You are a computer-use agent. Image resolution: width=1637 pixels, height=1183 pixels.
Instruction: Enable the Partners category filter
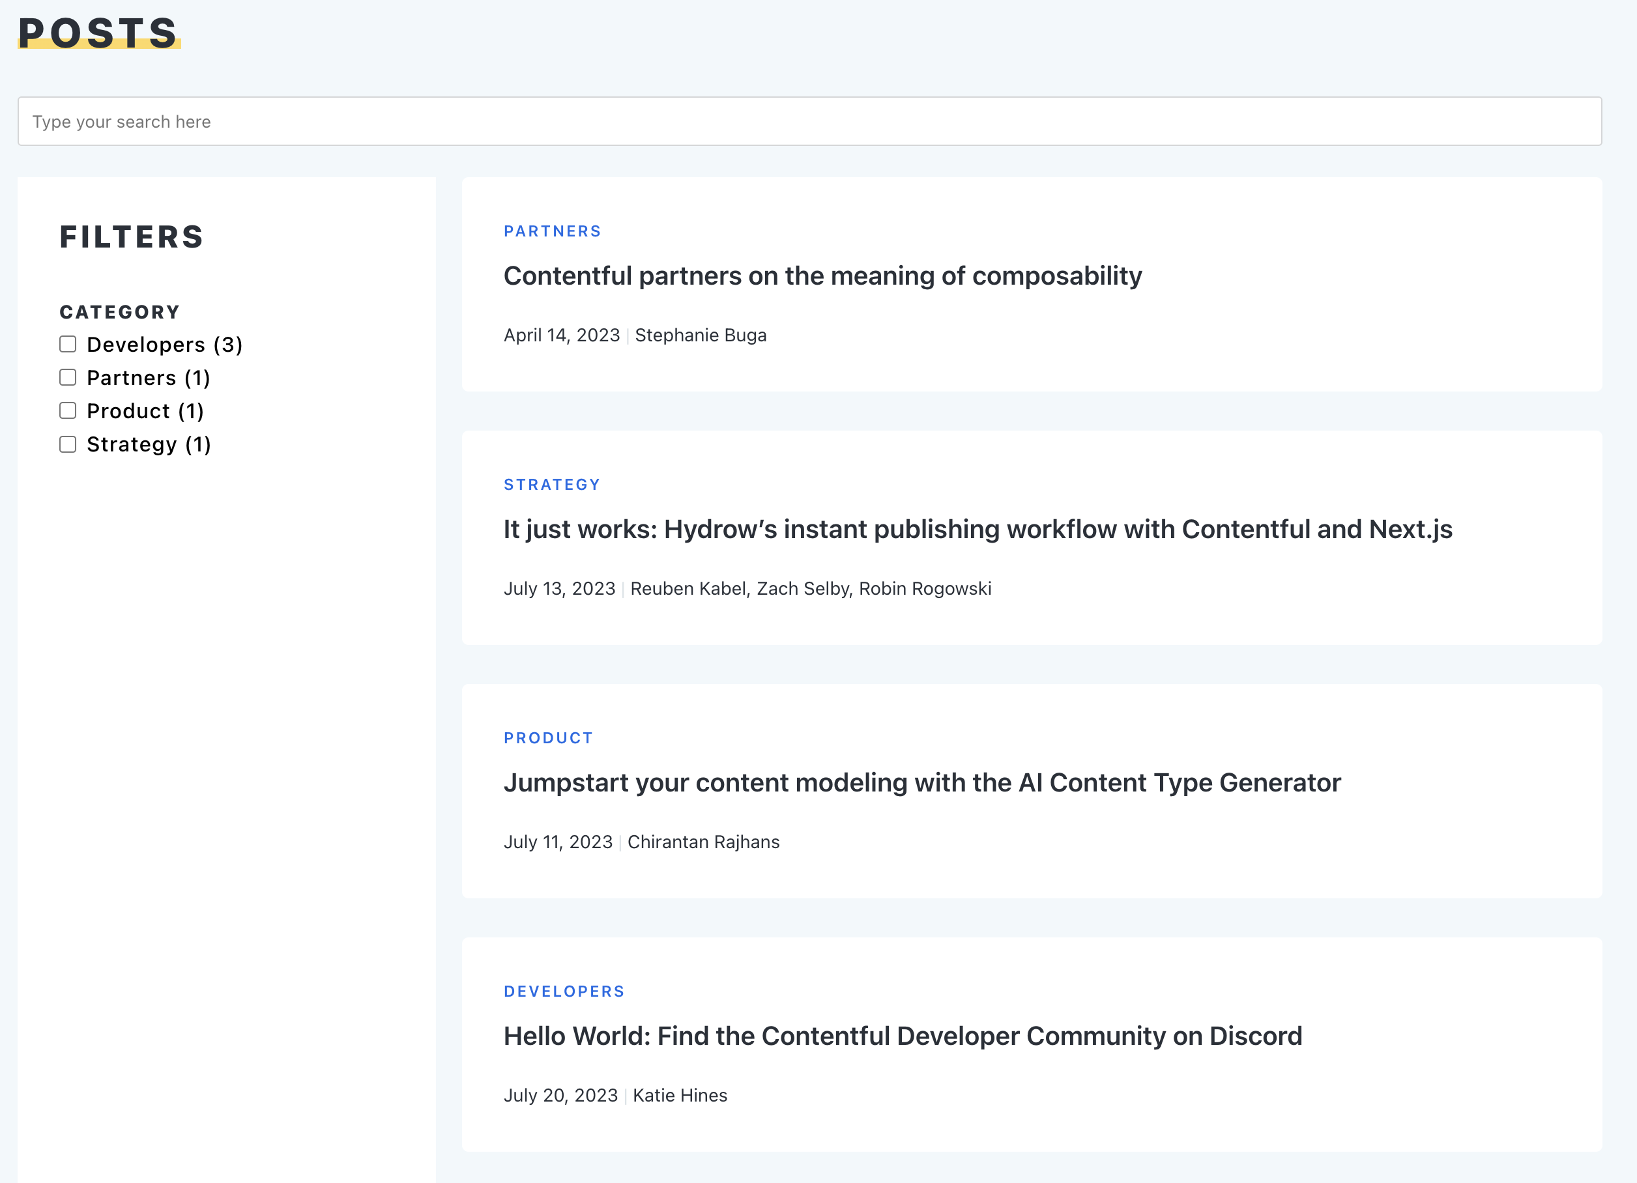click(x=68, y=377)
